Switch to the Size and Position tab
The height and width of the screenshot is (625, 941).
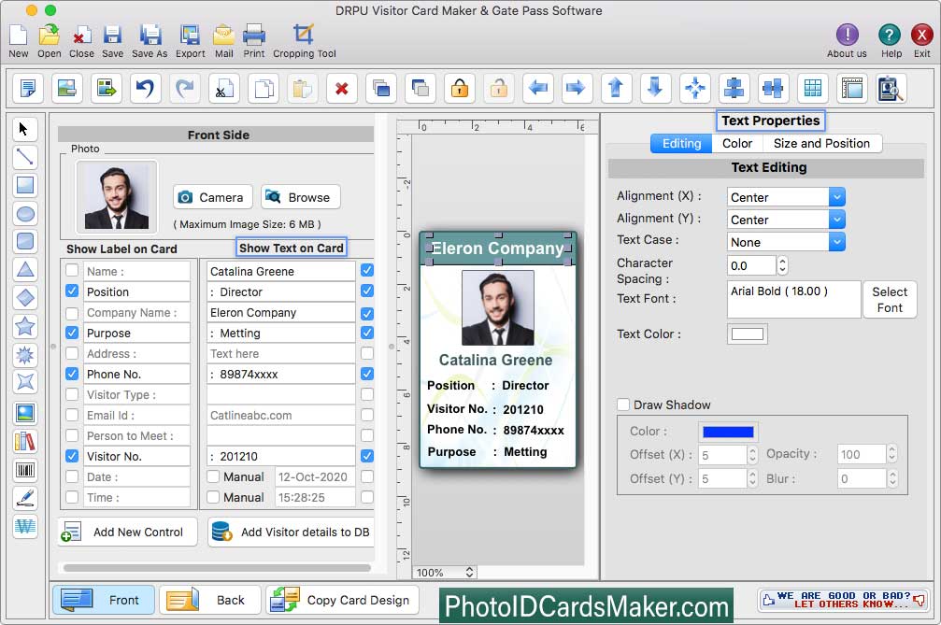click(x=821, y=143)
